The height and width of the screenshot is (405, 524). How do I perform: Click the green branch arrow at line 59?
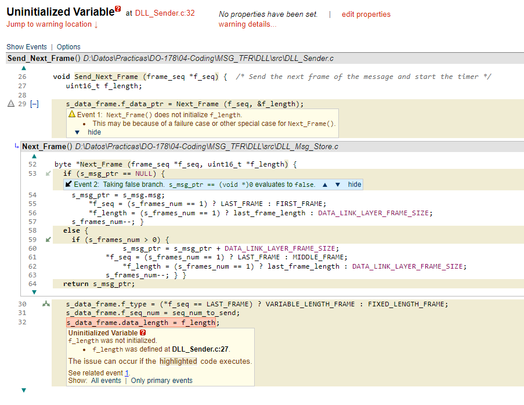48,240
